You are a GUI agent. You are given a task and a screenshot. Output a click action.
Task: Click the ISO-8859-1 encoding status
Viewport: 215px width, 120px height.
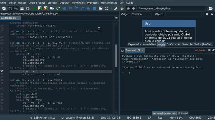[134, 118]
